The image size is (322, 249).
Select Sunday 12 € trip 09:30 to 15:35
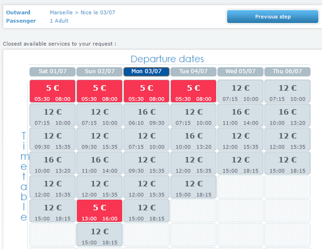click(100, 139)
